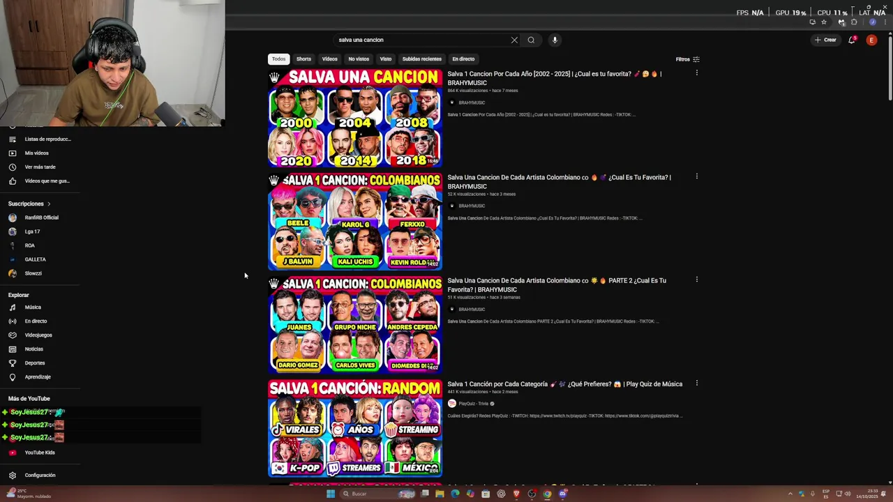Select the Shorts filter chip

point(303,59)
